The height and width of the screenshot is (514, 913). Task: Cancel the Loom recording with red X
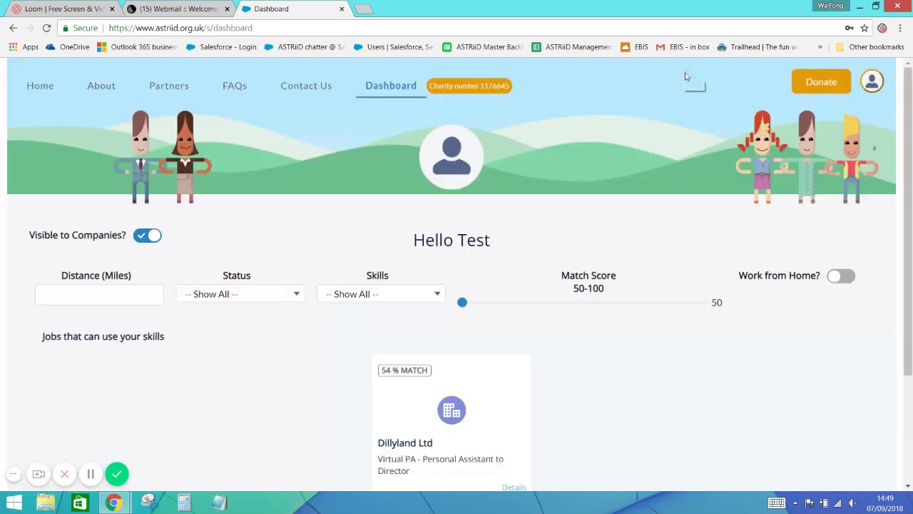click(x=64, y=474)
